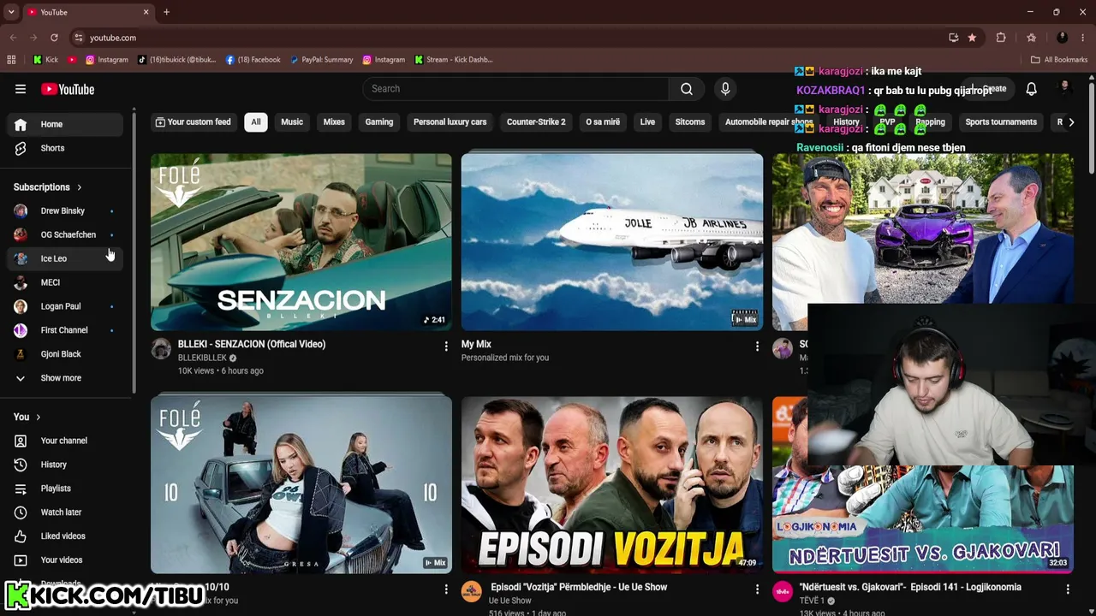Viewport: 1096px width, 616px height.
Task: Open the Gresa 10 mix thumbnail
Action: click(x=301, y=485)
